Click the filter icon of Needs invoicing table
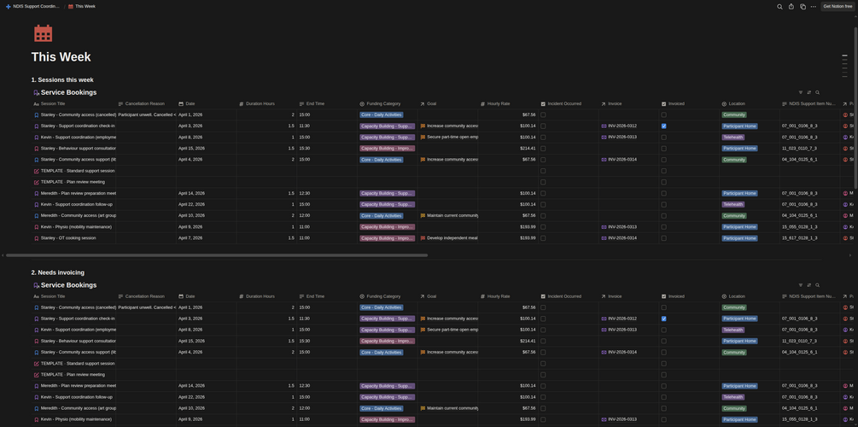 coord(801,285)
